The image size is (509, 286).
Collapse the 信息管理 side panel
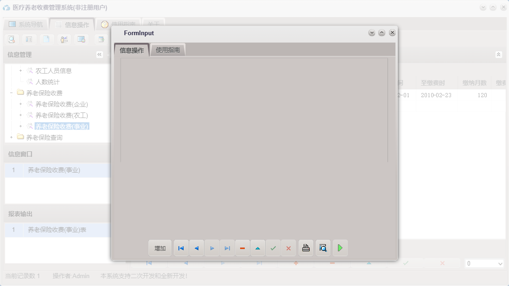pos(99,55)
